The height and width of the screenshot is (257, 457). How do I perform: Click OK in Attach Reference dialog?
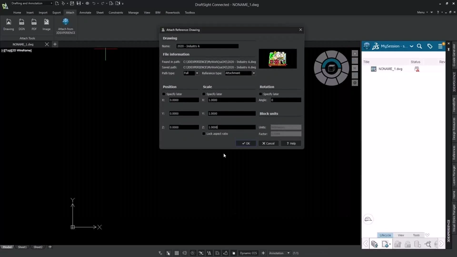[246, 143]
